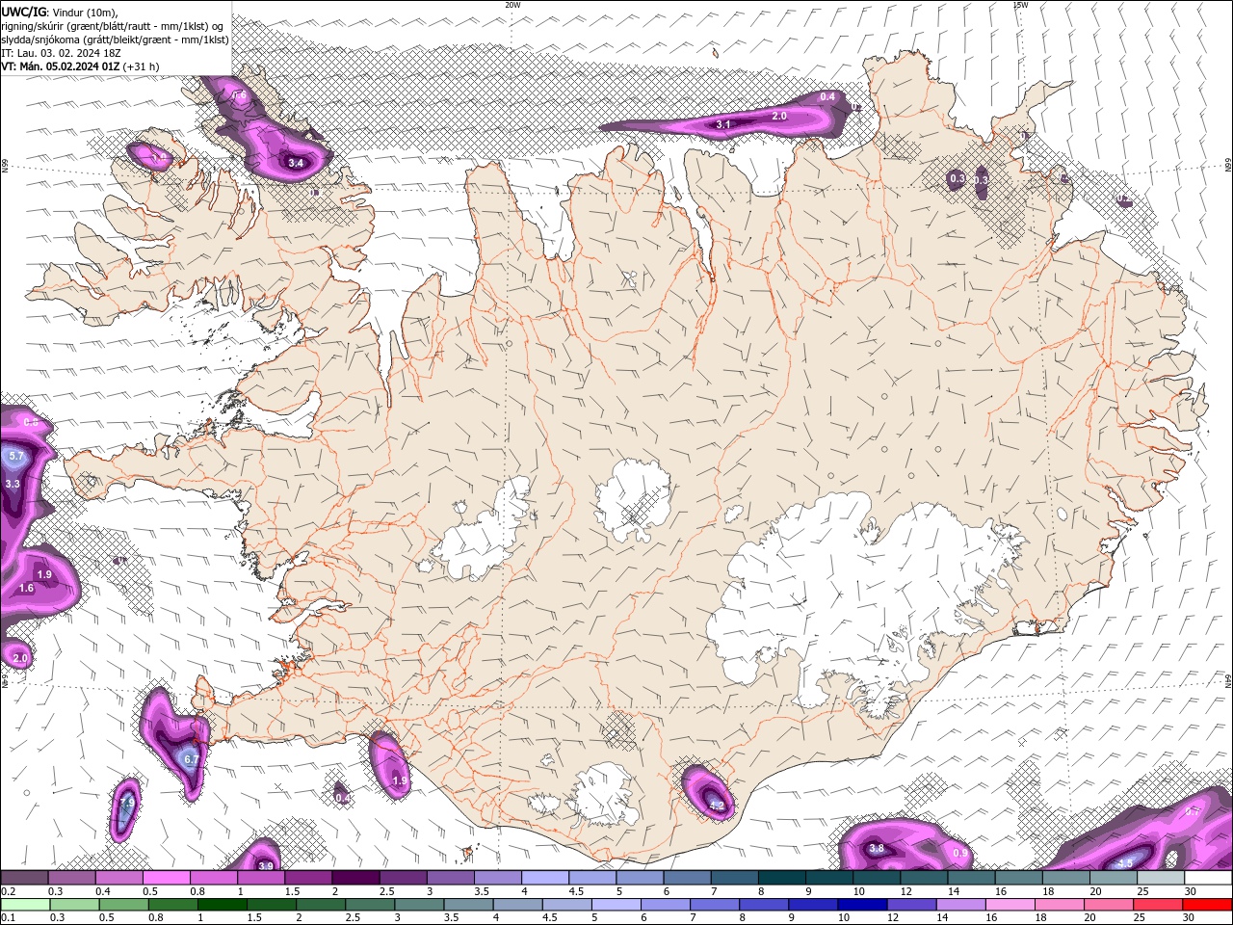Select the 0.9 value right of the 3.8 label
The image size is (1233, 925).
tap(959, 854)
